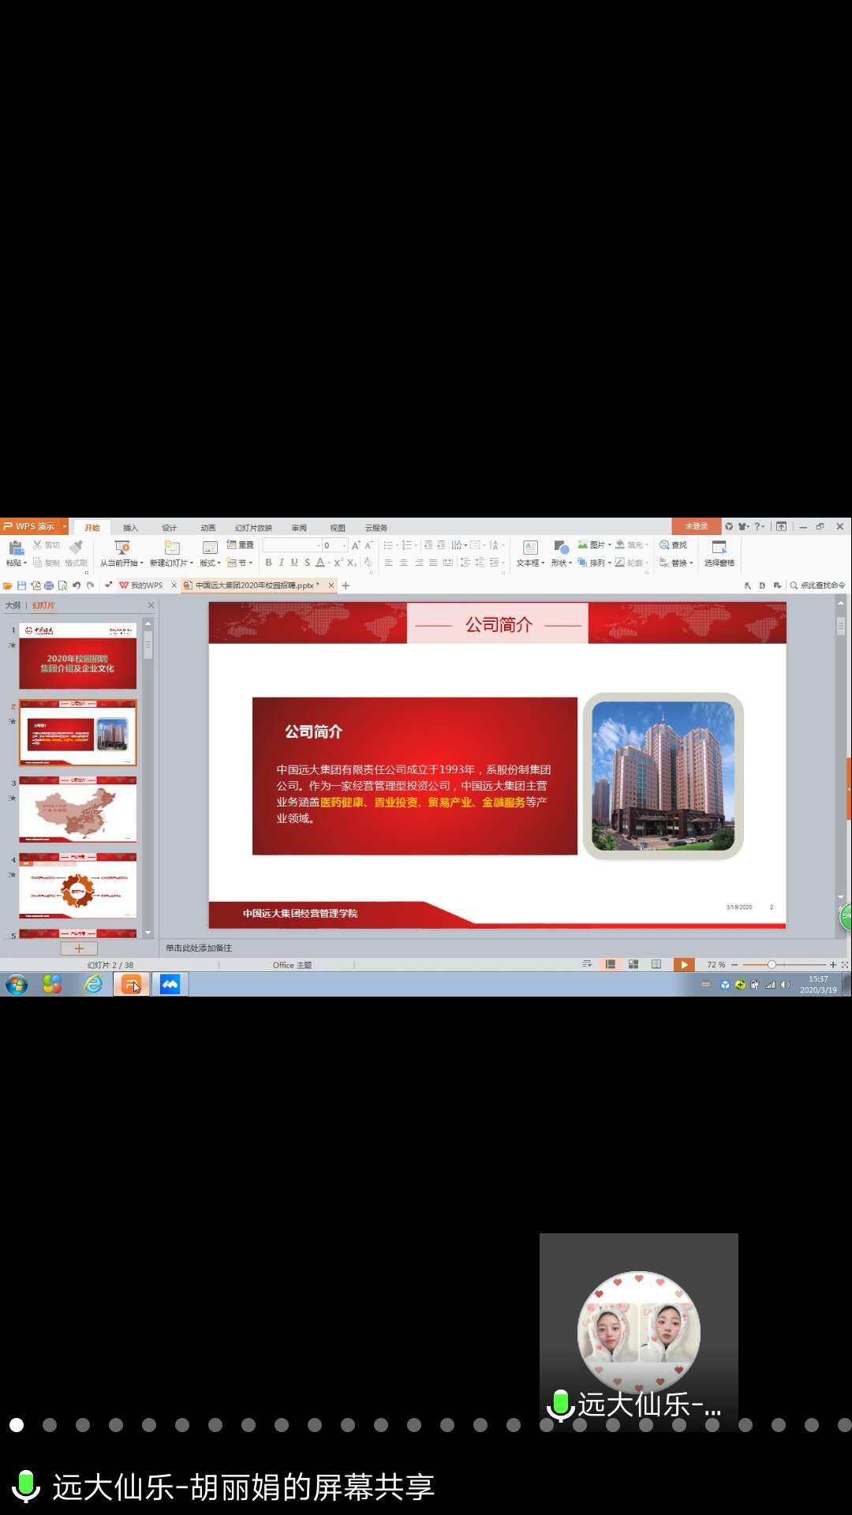The width and height of the screenshot is (852, 1515).
Task: Open Internet Explorer from the taskbar
Action: pyautogui.click(x=93, y=984)
